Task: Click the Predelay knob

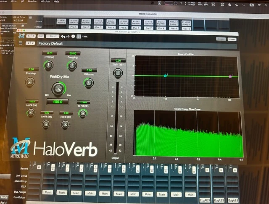Action: pos(30,82)
